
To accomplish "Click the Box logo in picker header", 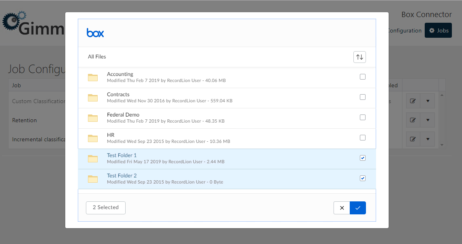I will coord(95,33).
